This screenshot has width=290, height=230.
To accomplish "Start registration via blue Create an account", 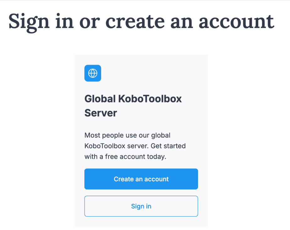I will [x=141, y=179].
